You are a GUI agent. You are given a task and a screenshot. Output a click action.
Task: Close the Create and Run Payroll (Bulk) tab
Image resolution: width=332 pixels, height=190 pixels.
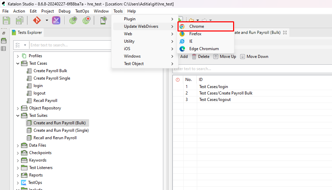[285, 33]
